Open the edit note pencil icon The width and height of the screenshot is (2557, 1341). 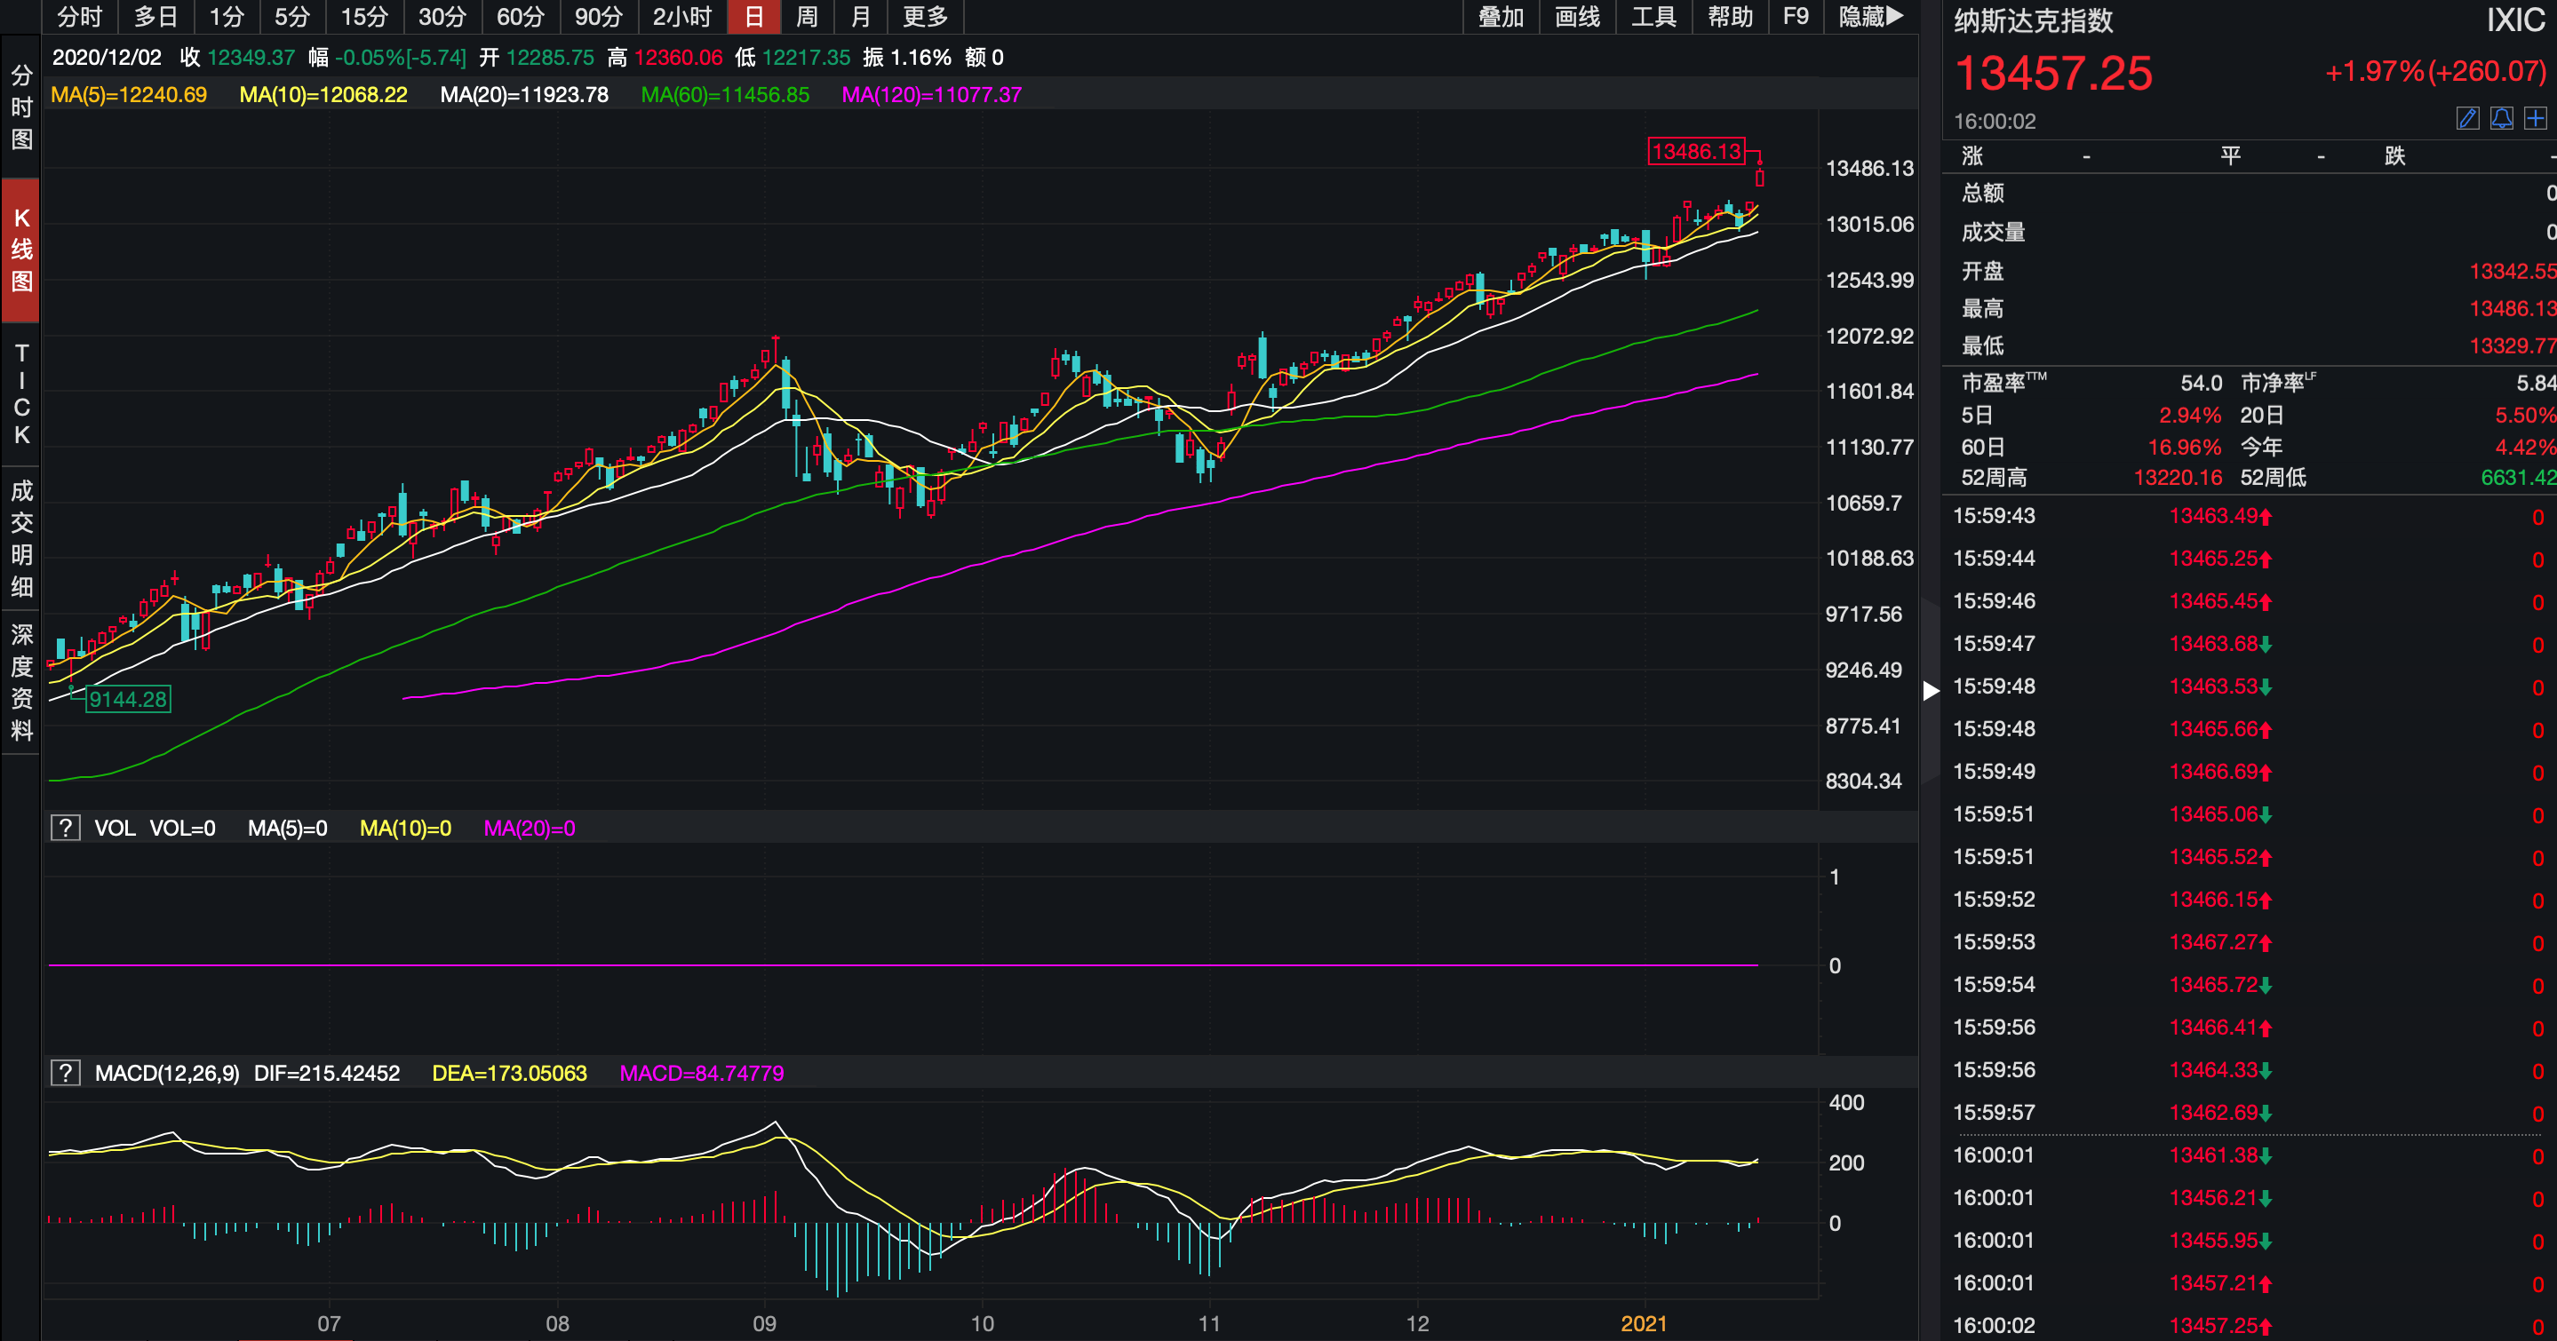(2467, 119)
